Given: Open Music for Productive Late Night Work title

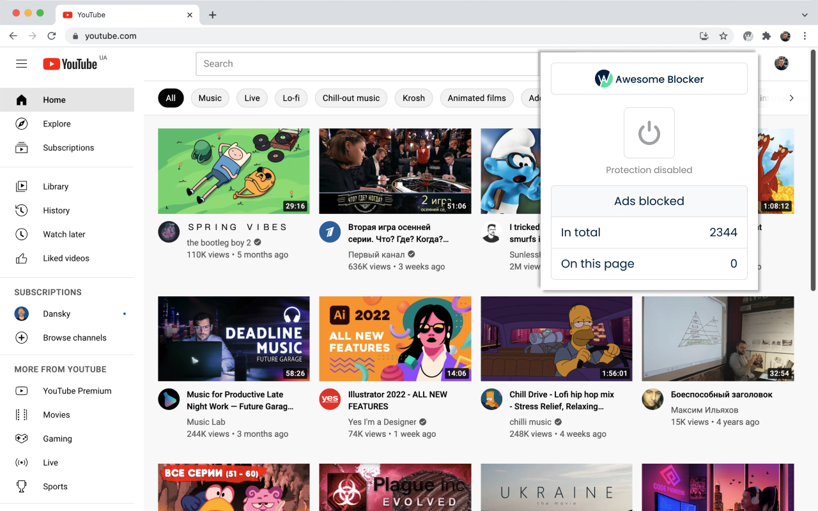Looking at the screenshot, I should coord(240,400).
